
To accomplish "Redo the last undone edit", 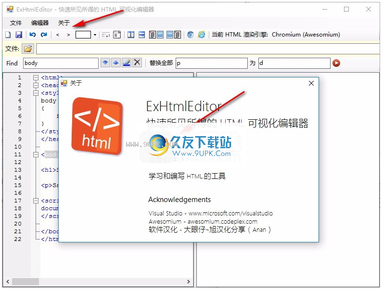I will [x=44, y=35].
